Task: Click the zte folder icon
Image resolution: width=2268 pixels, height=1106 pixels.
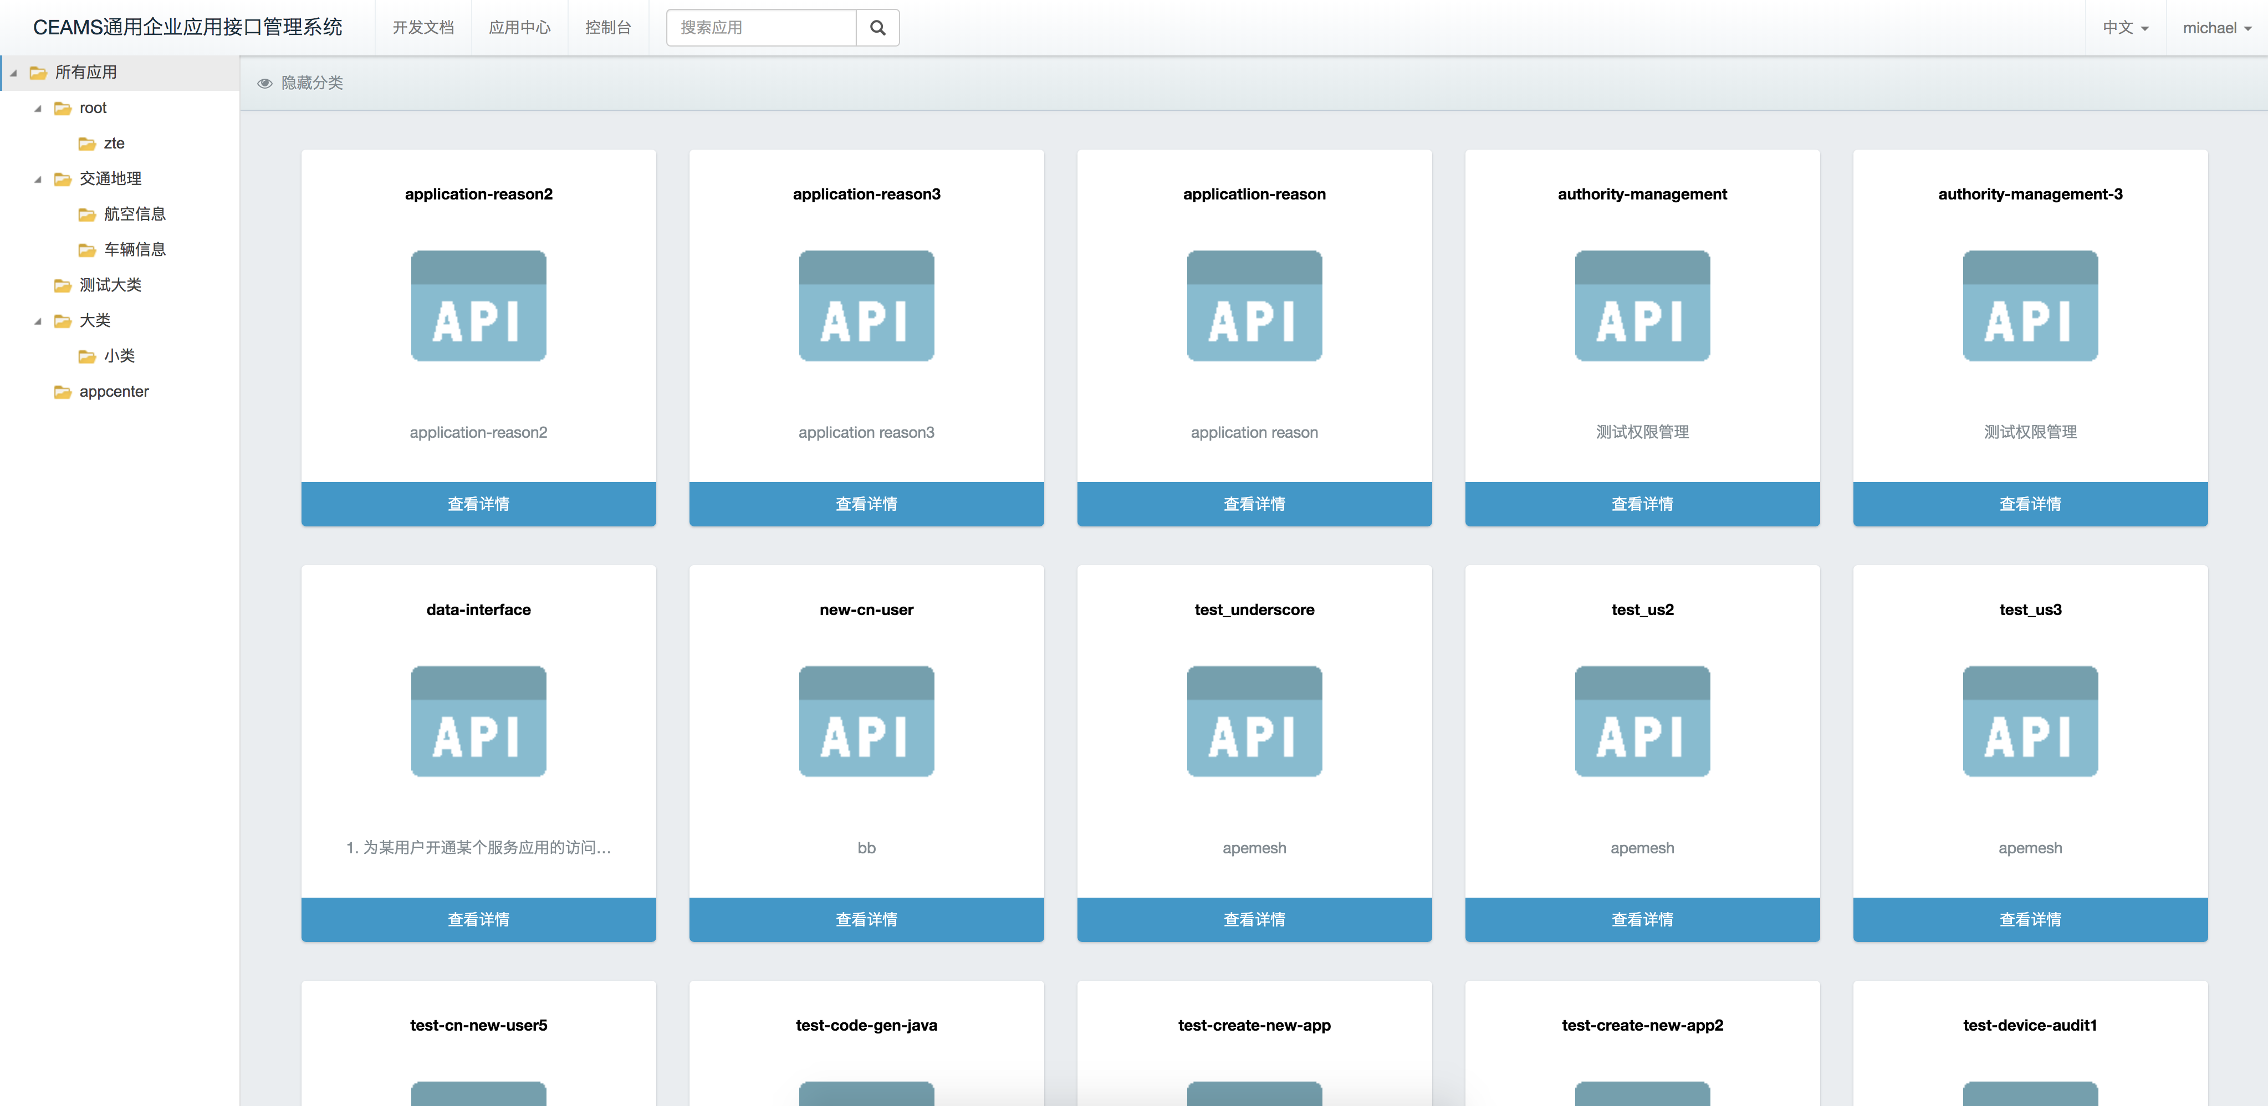Action: [87, 144]
